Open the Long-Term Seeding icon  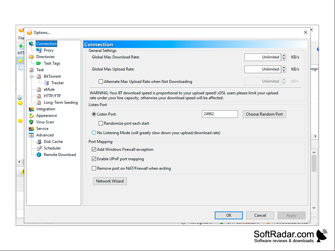(39, 103)
